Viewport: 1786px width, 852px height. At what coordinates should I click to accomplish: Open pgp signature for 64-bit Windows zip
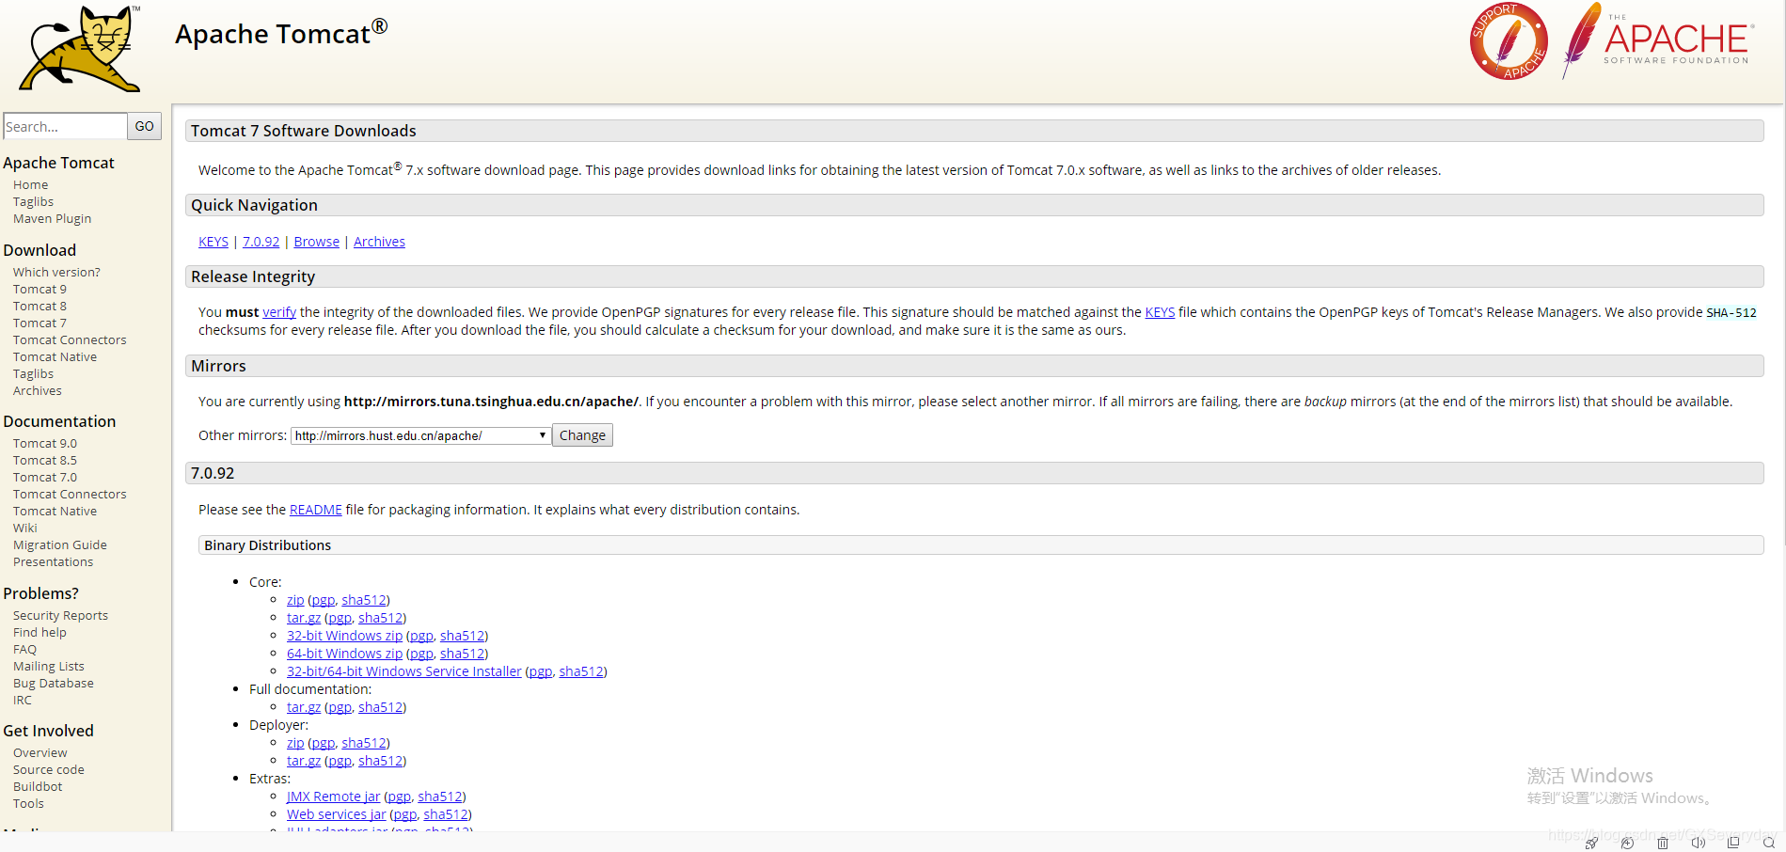click(x=421, y=654)
